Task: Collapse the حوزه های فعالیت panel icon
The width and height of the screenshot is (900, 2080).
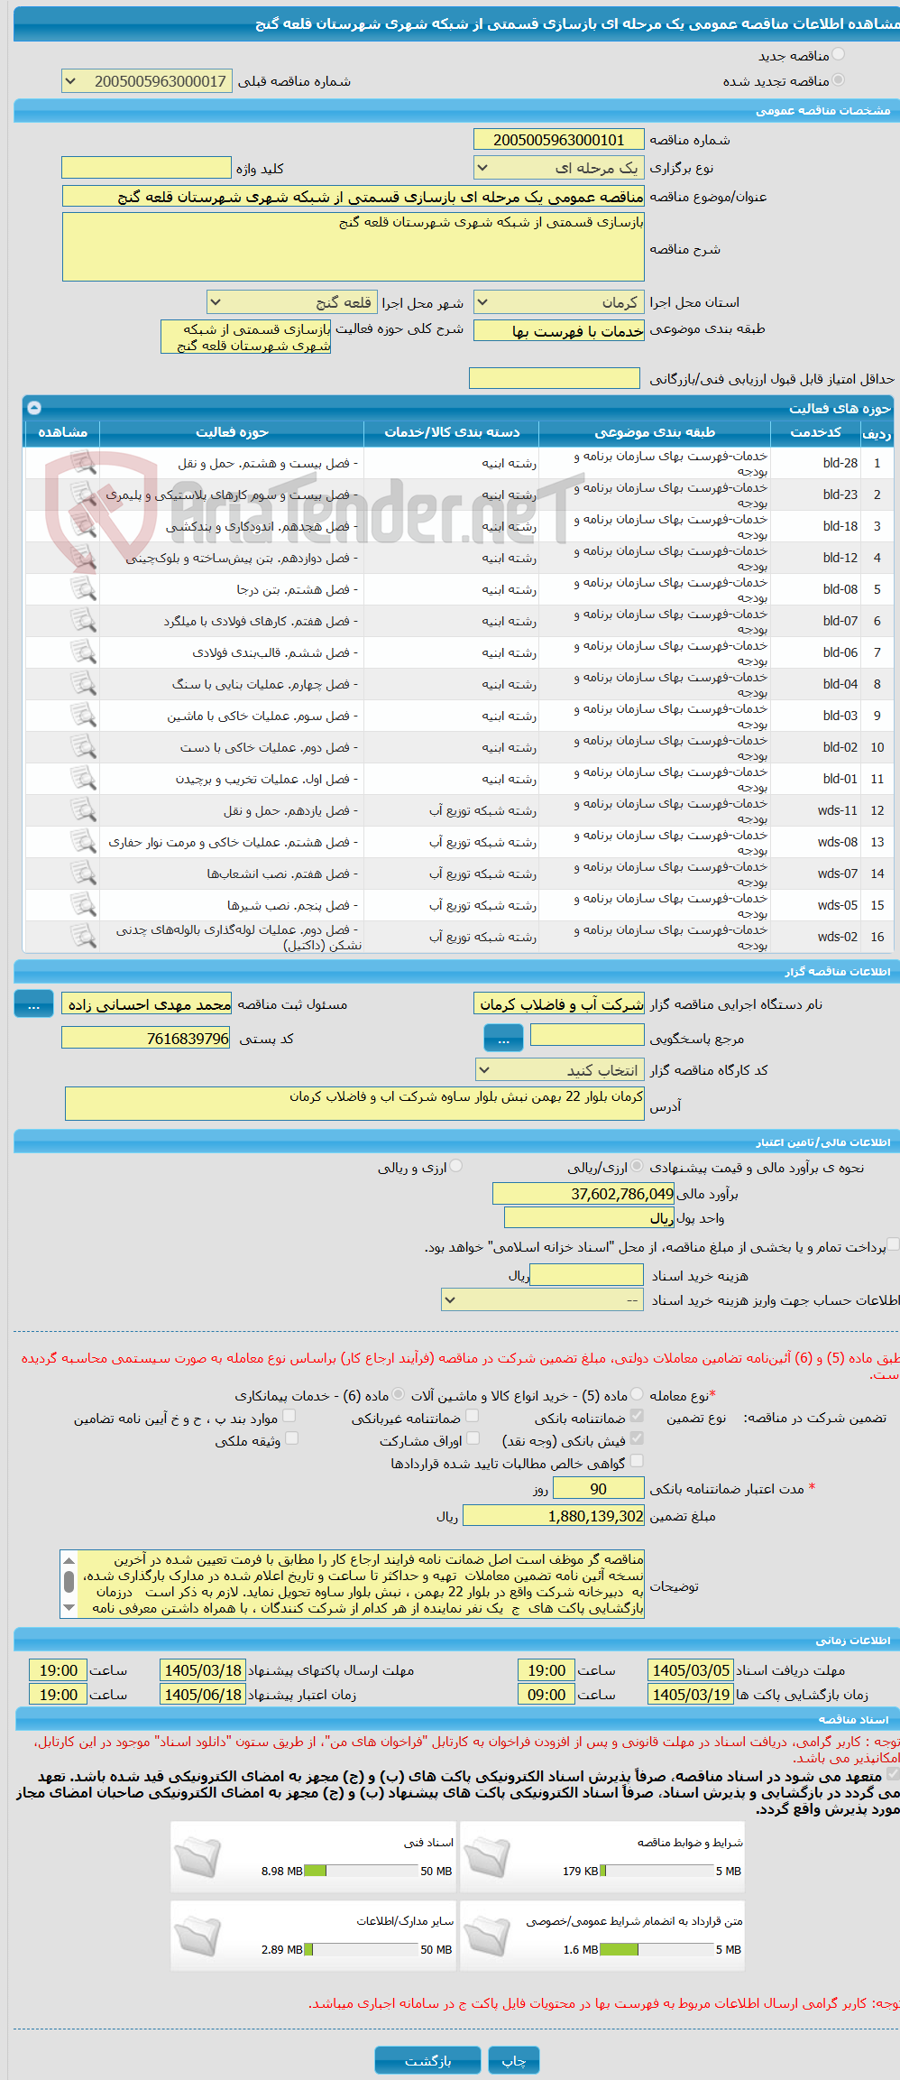Action: (x=34, y=408)
